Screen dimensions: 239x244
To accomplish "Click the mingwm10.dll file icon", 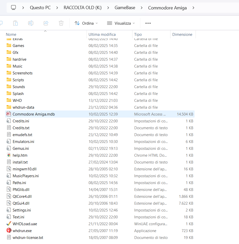I will pos(9,169).
